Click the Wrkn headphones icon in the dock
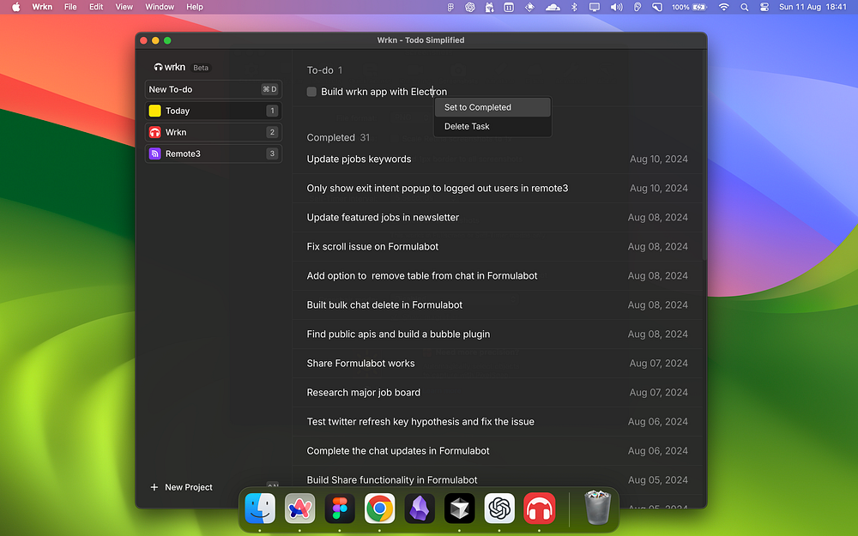This screenshot has height=536, width=858. pos(540,509)
